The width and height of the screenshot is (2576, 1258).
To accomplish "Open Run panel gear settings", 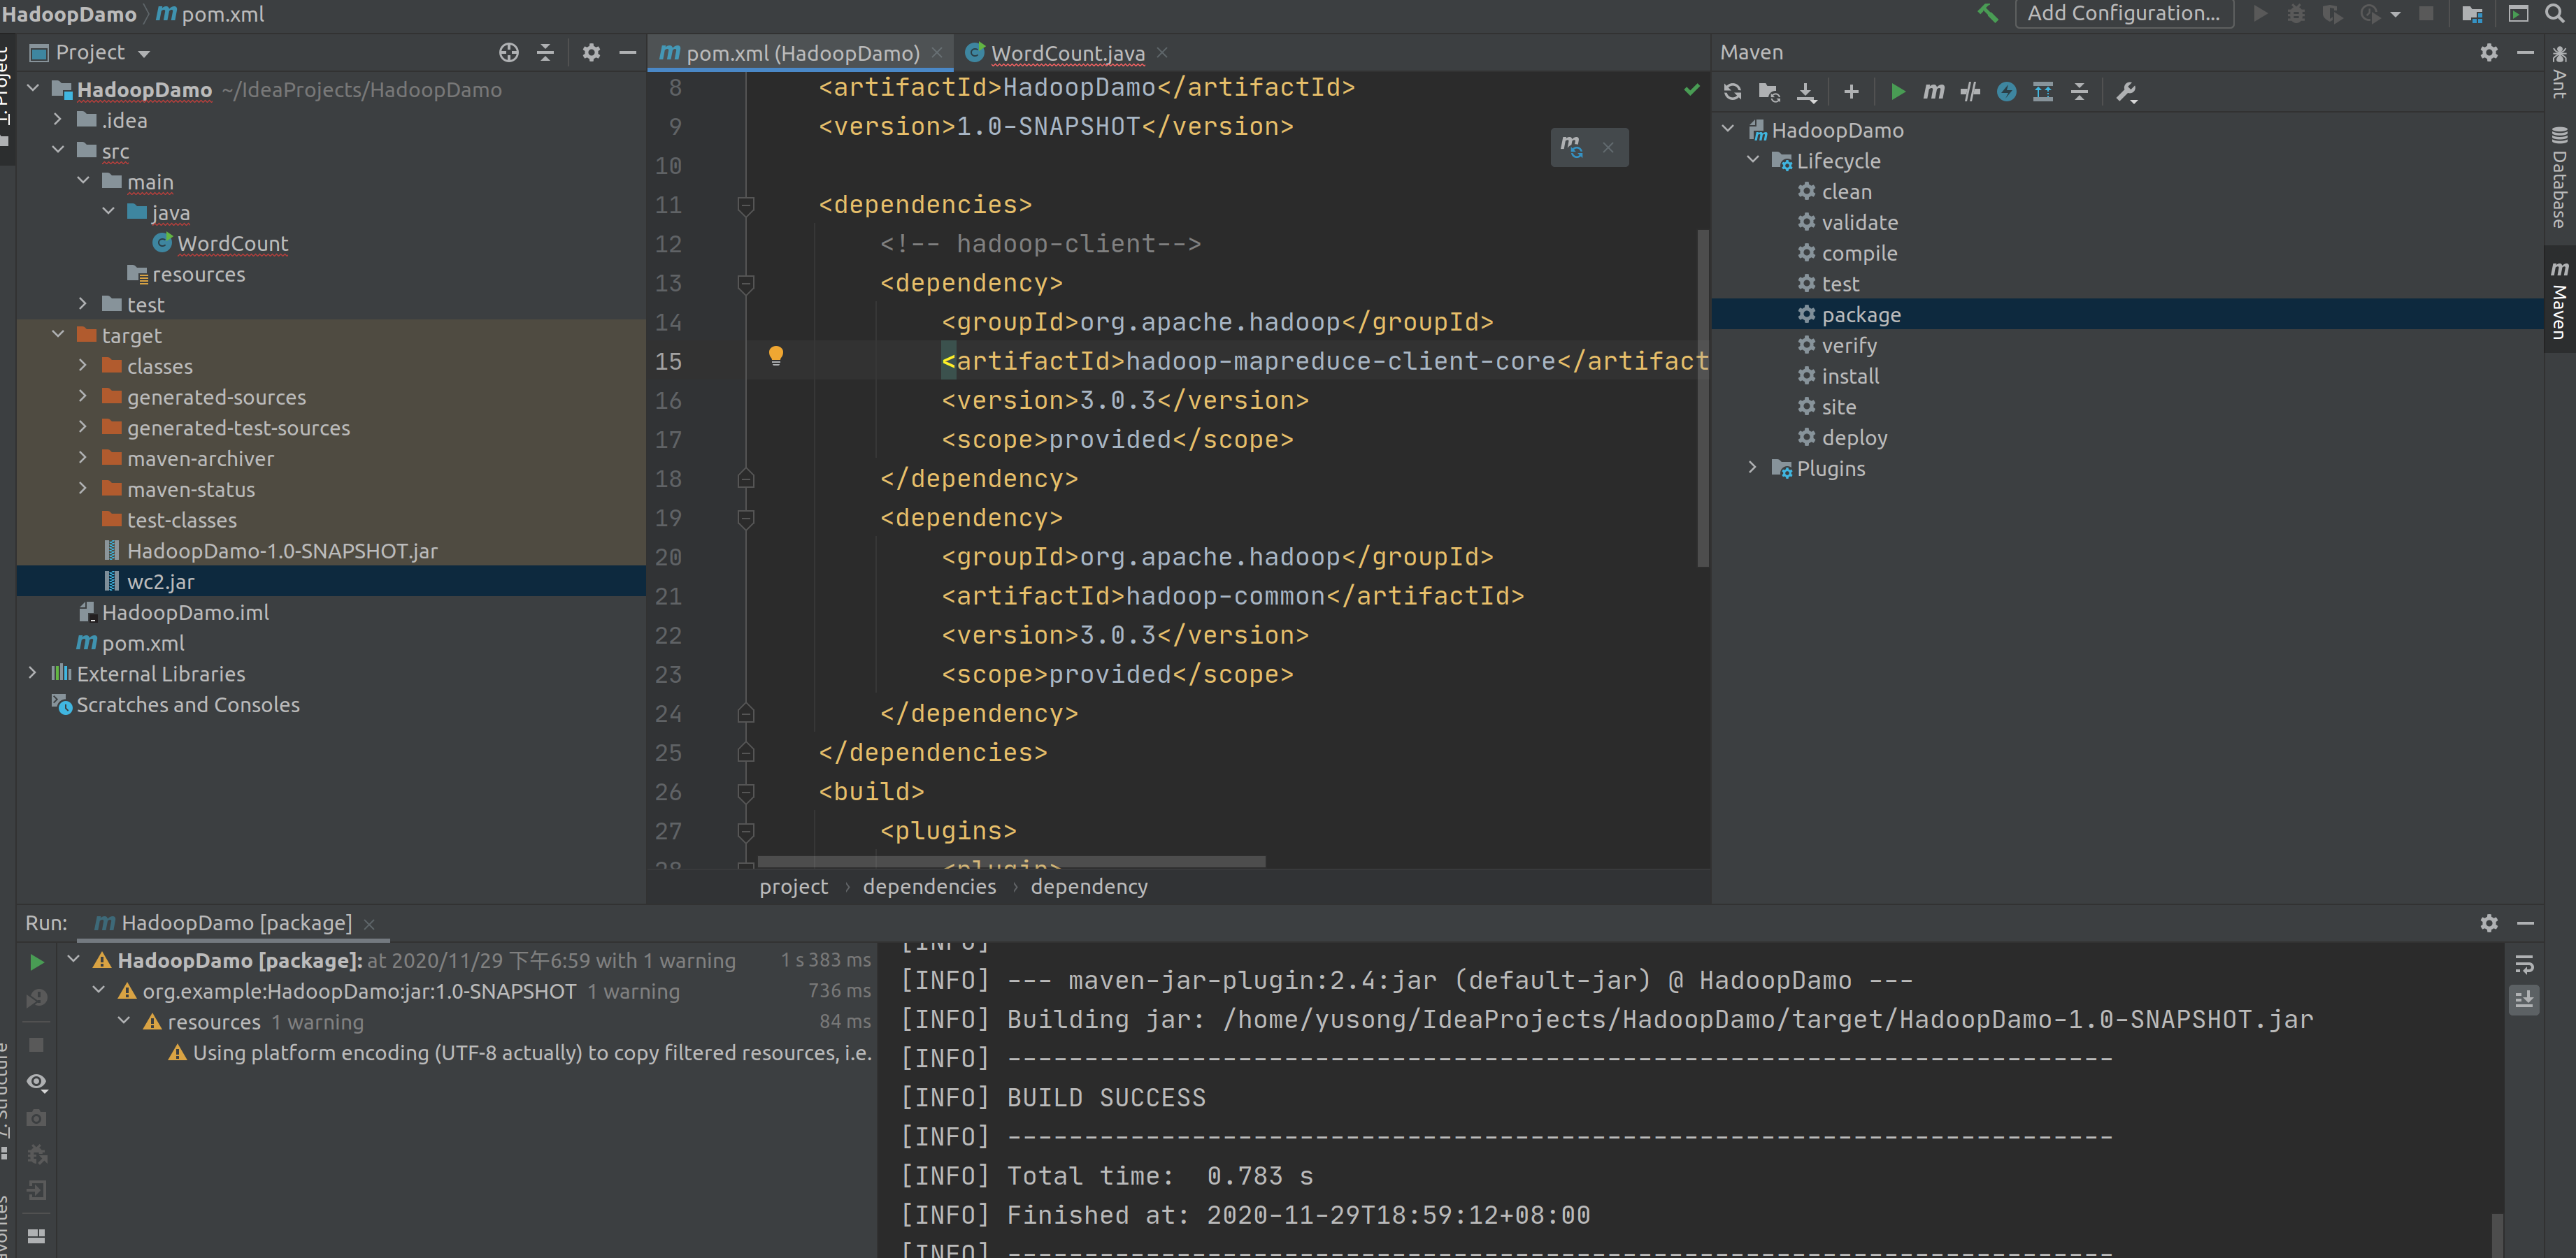I will [x=2489, y=923].
